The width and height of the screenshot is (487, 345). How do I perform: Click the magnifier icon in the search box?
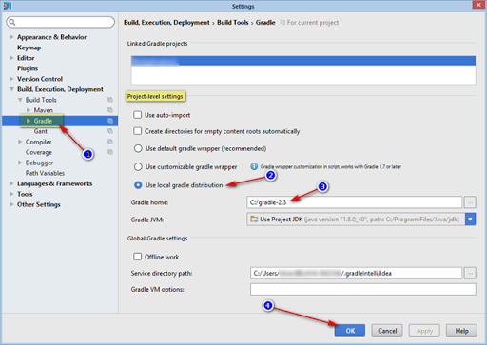[12, 22]
